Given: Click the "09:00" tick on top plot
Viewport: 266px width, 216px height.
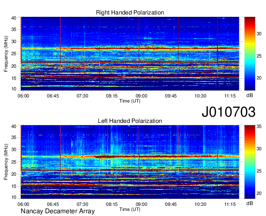Looking at the screenshot, I should (141, 96).
